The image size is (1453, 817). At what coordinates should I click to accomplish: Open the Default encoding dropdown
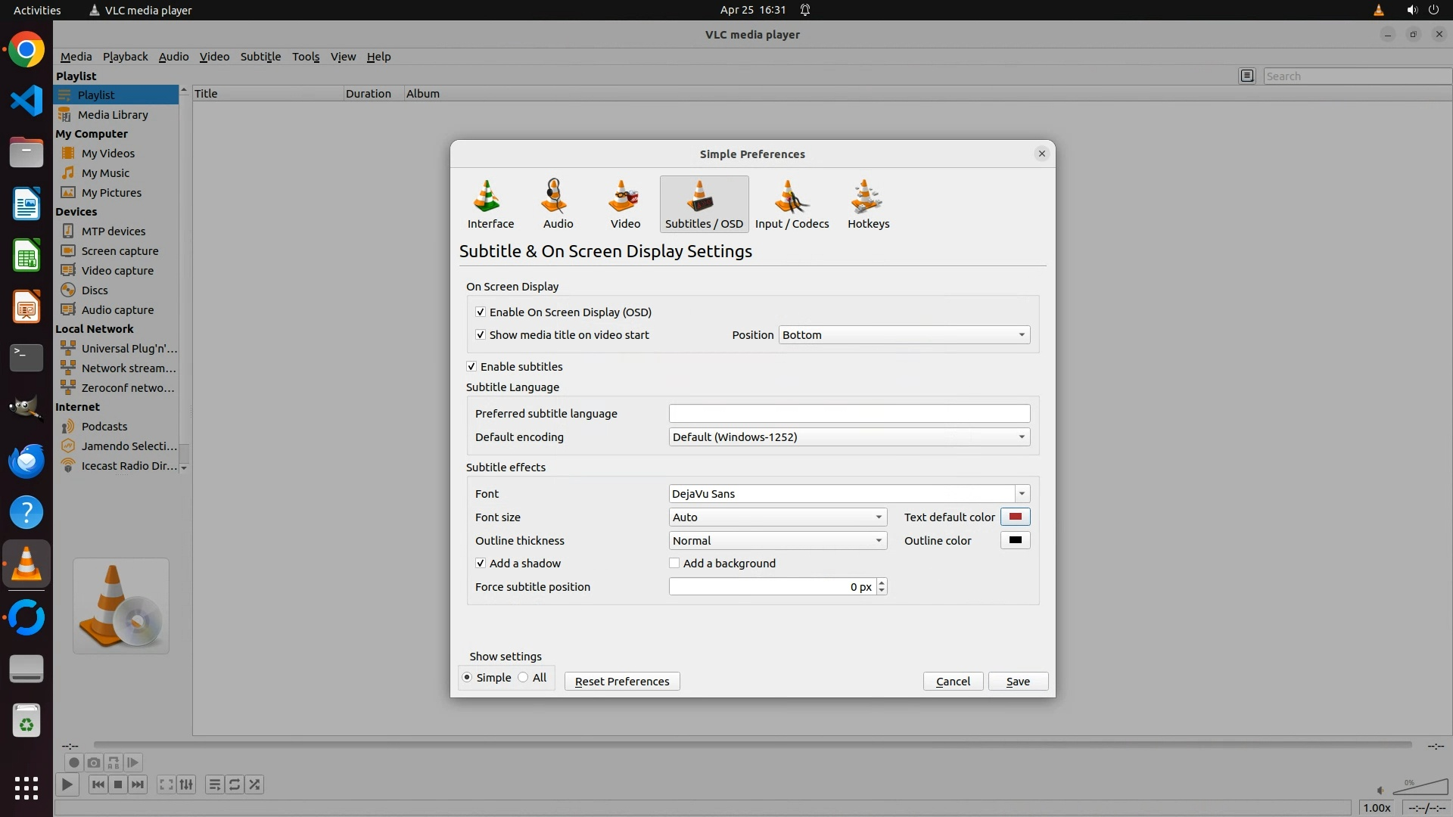(x=848, y=436)
